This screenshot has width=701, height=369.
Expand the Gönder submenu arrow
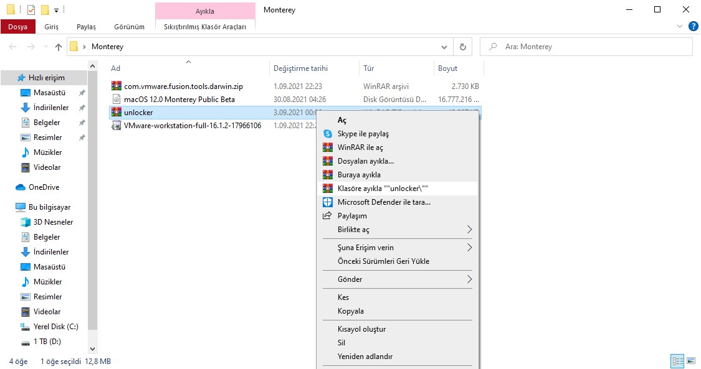(469, 279)
